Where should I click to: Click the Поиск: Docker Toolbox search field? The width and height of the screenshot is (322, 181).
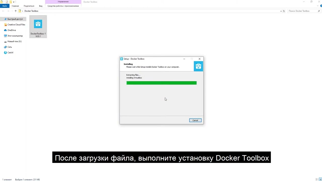click(304, 11)
